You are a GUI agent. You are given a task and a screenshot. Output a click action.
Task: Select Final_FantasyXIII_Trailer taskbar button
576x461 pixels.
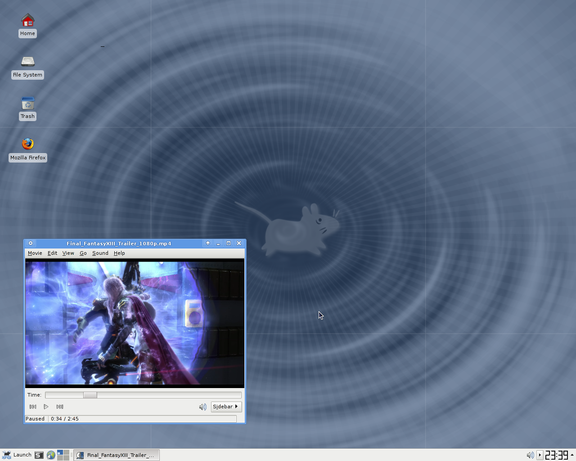(117, 455)
